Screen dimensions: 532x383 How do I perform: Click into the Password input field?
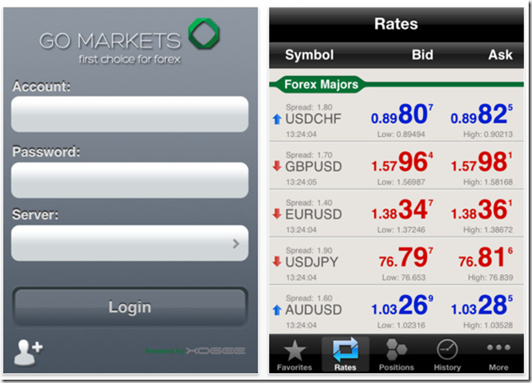click(x=130, y=180)
